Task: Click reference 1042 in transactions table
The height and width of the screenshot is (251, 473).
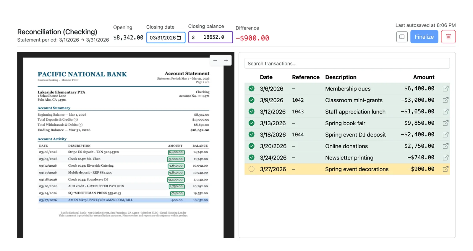Action: click(298, 100)
